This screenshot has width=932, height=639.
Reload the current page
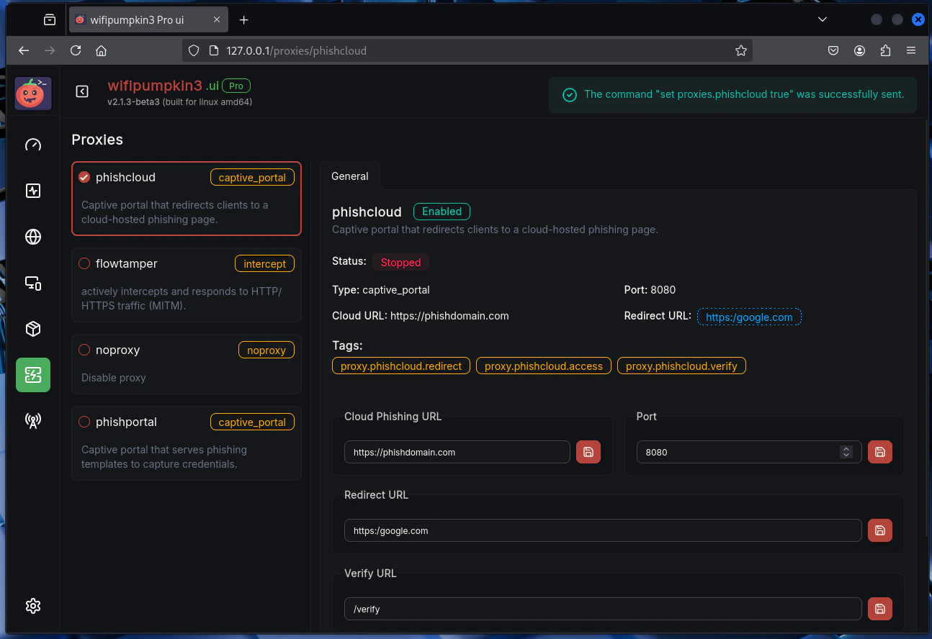[76, 50]
